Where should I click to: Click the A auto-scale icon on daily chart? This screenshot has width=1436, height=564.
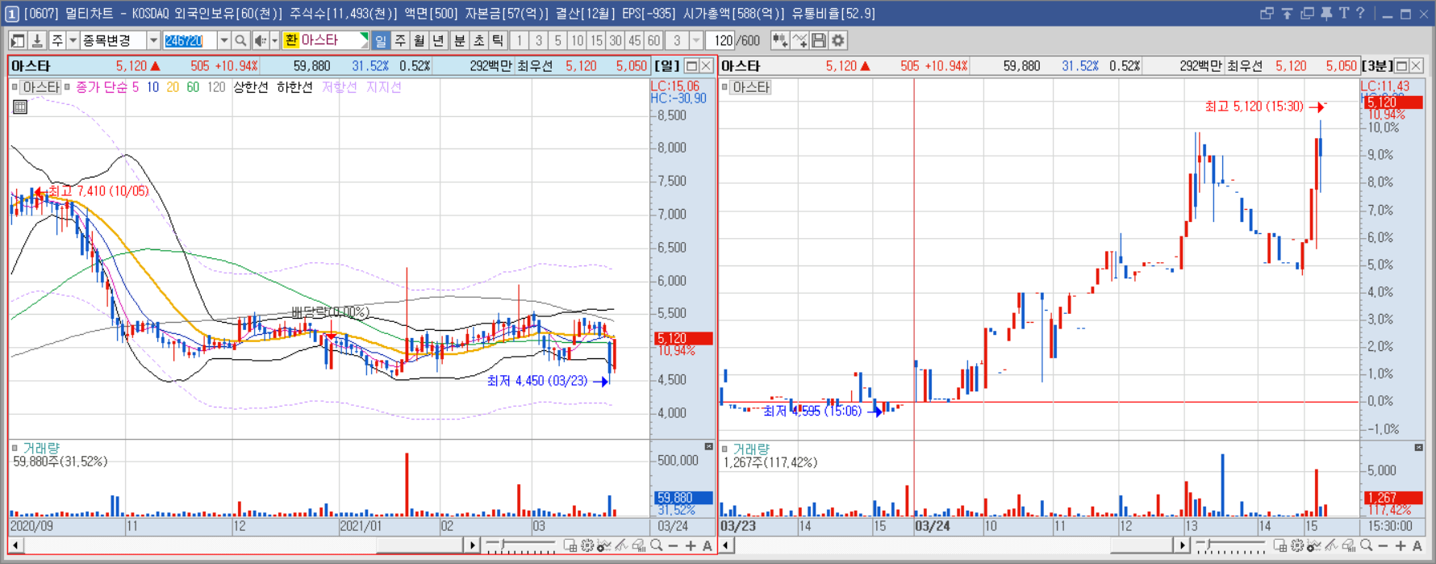tap(708, 546)
